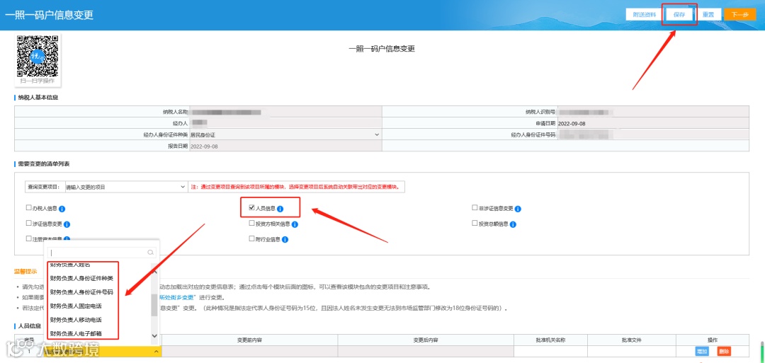Tick the 办税人信息 checkbox
The height and width of the screenshot is (363, 765).
point(29,208)
